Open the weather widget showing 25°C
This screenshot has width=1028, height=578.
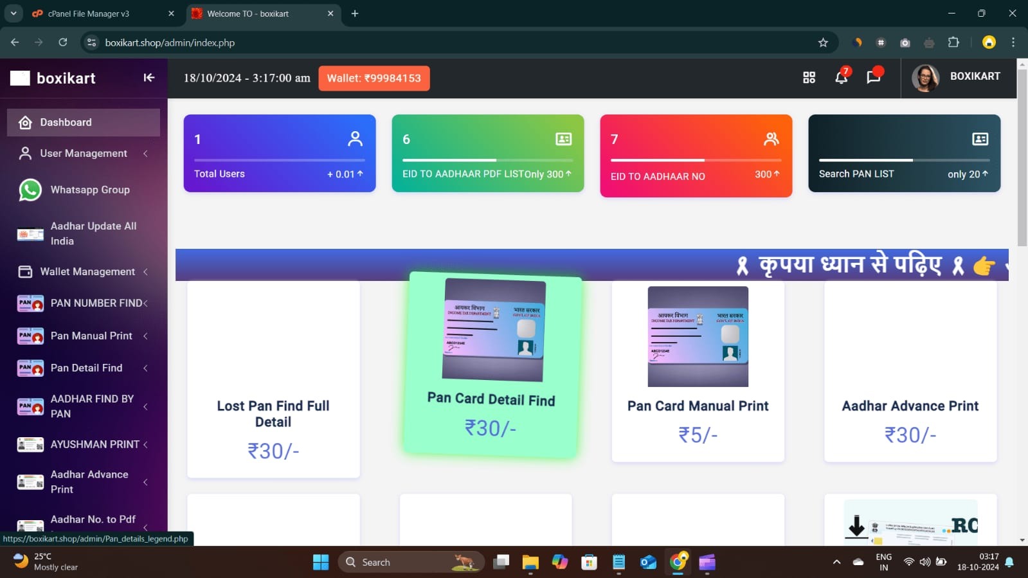[x=46, y=562]
